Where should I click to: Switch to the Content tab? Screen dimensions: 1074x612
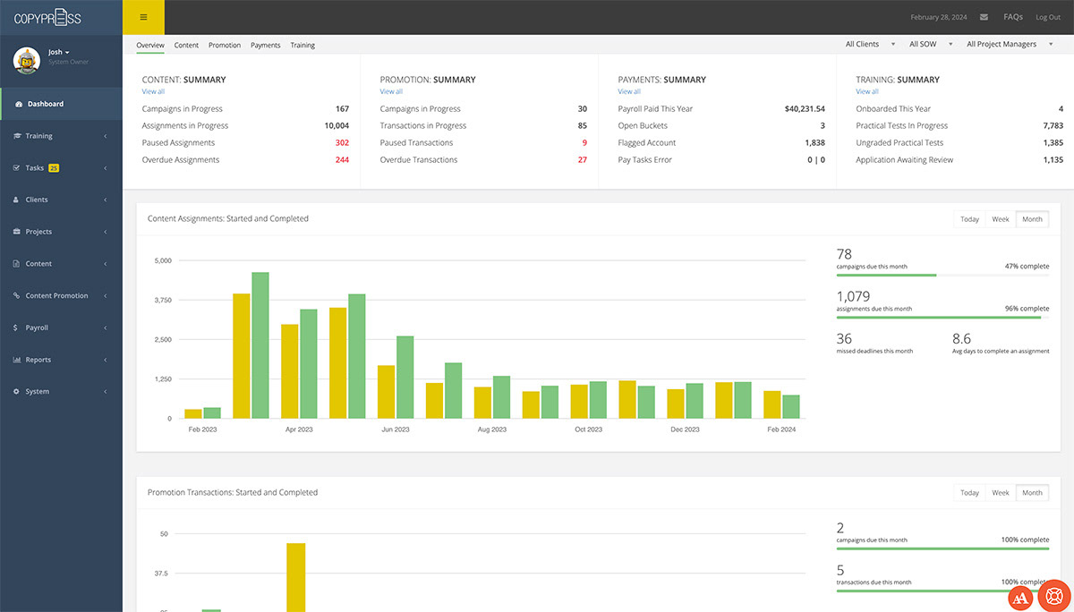(186, 45)
